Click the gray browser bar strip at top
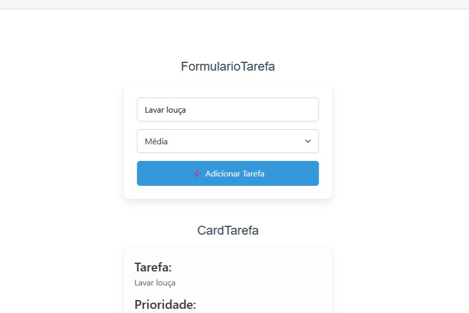The width and height of the screenshot is (469, 313). 234,4
